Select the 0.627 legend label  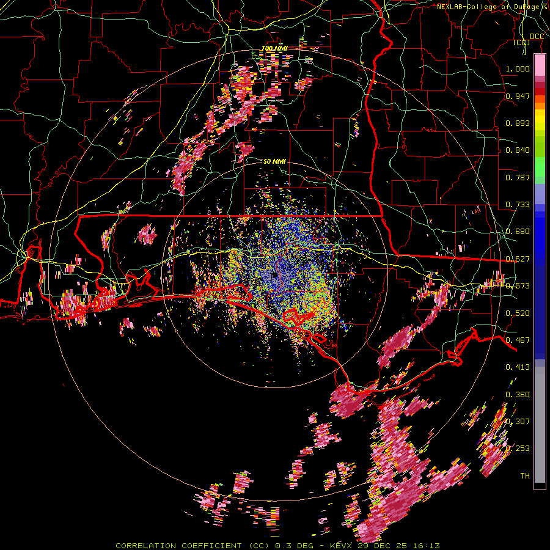(x=518, y=259)
